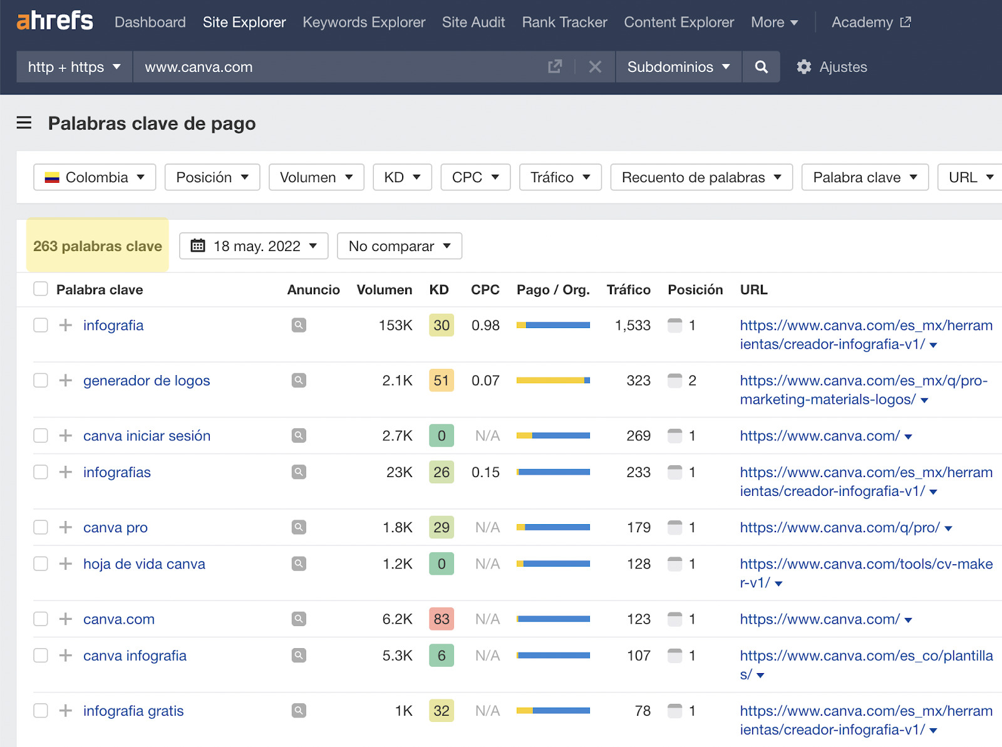Open SERP position icon for generador de logos
1002x747 pixels.
674,380
